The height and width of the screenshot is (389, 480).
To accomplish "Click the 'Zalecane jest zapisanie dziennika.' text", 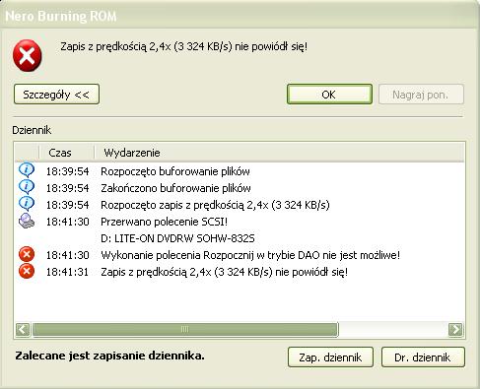I will coord(109,356).
